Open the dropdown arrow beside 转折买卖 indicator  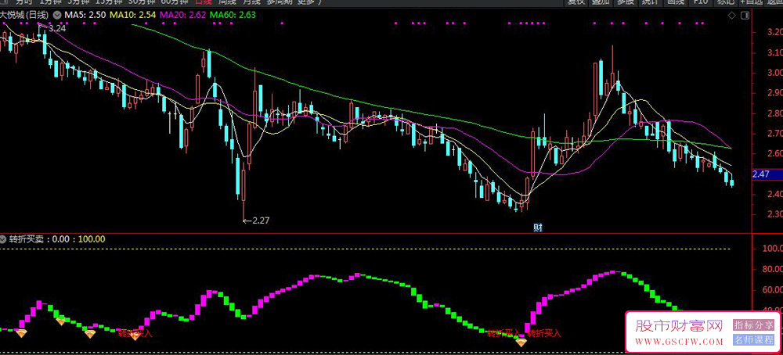click(3, 238)
